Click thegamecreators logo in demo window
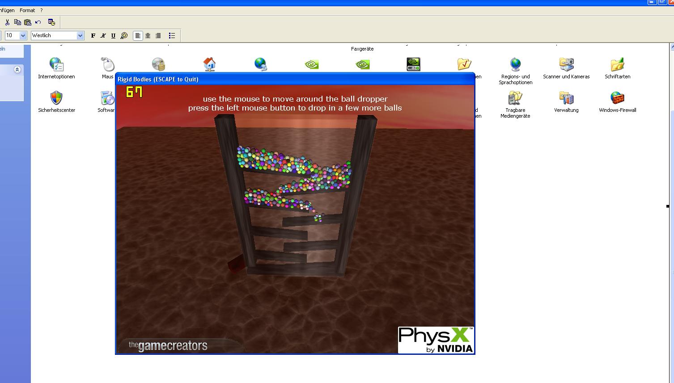The height and width of the screenshot is (383, 674). coord(168,345)
